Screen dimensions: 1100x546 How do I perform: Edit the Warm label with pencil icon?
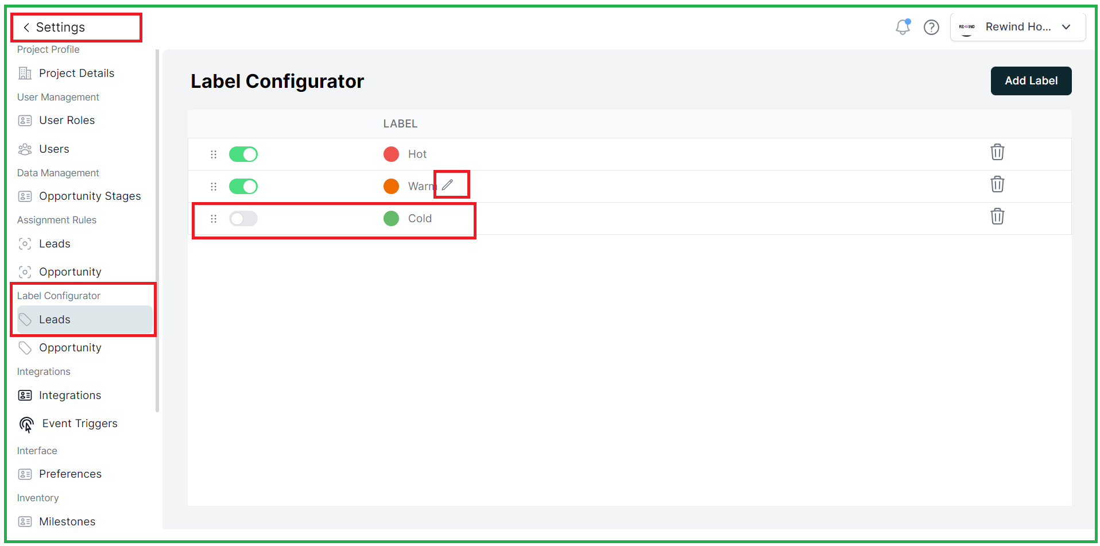(447, 185)
